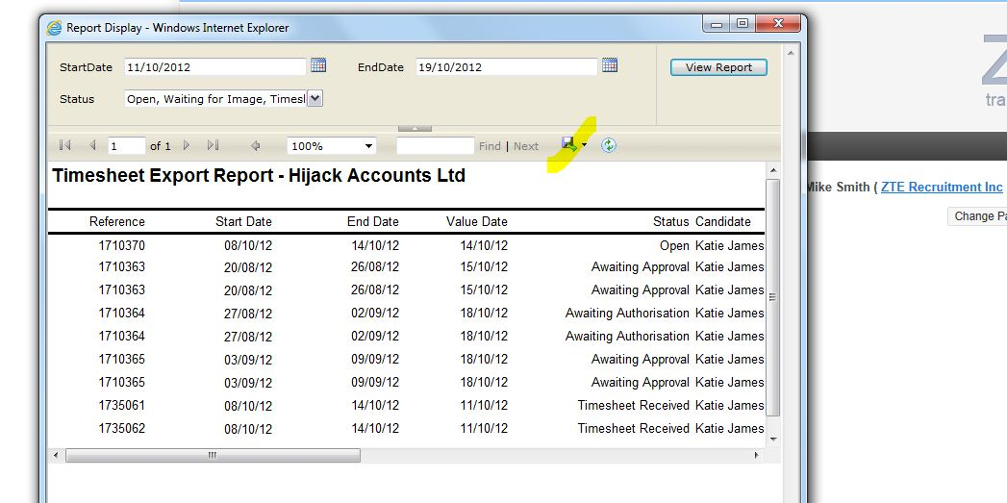Open the EndDate calendar picker

610,64
